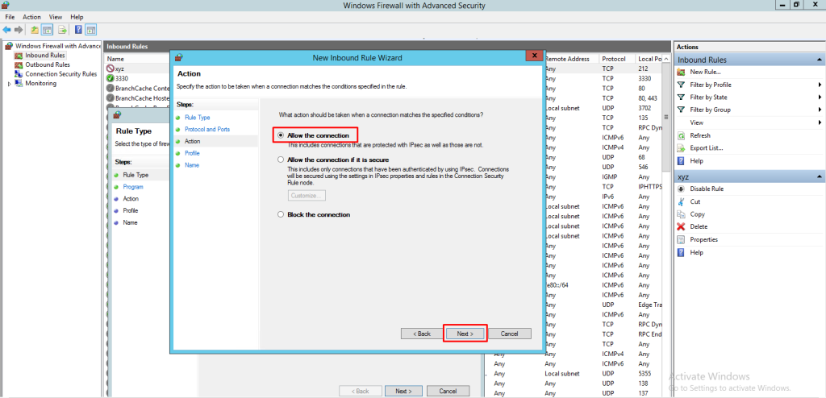Screen dimensions: 826x398
Task: Click the grey Forward arrow in the toolbar
Action: tap(19, 30)
